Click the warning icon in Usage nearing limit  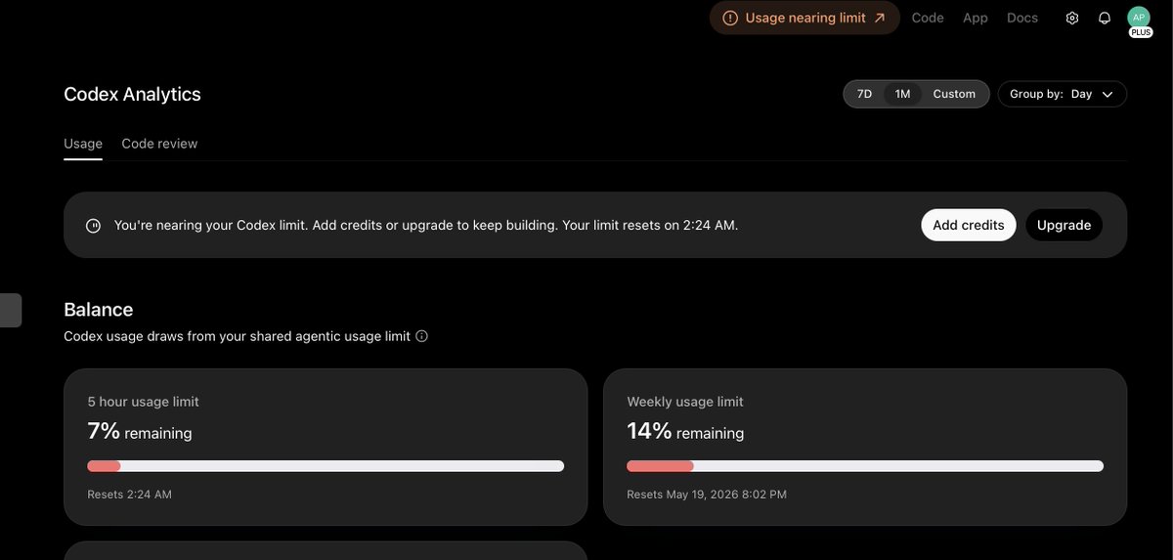click(x=730, y=18)
